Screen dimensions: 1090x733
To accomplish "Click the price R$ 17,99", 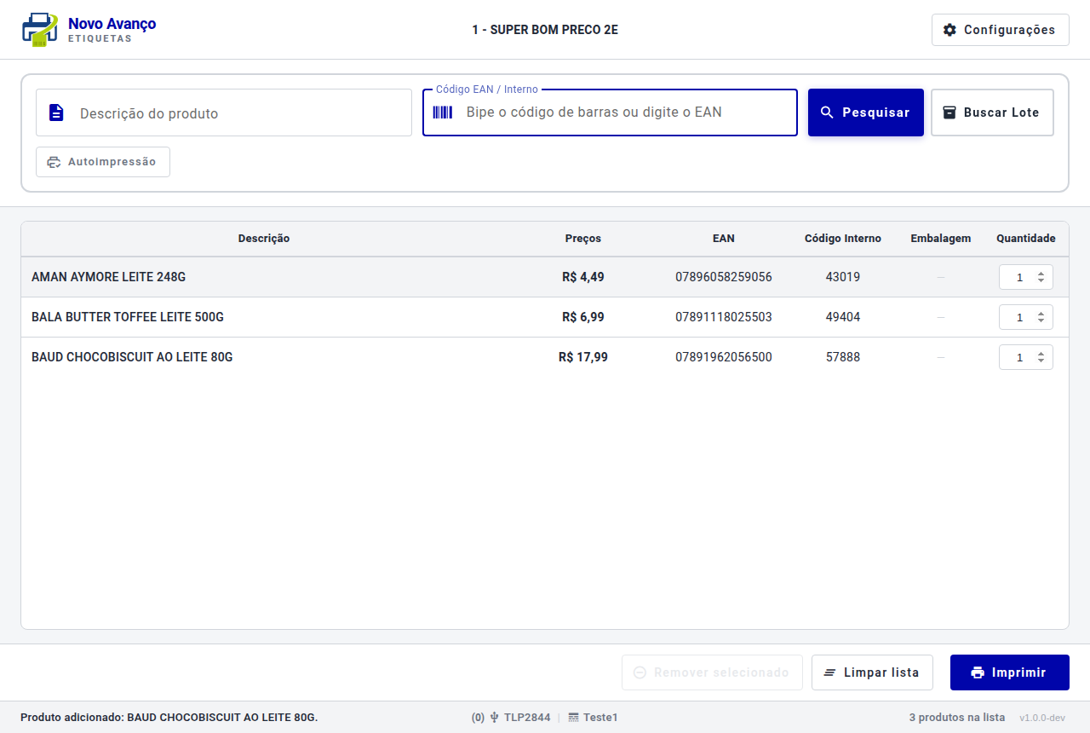I will tap(583, 357).
